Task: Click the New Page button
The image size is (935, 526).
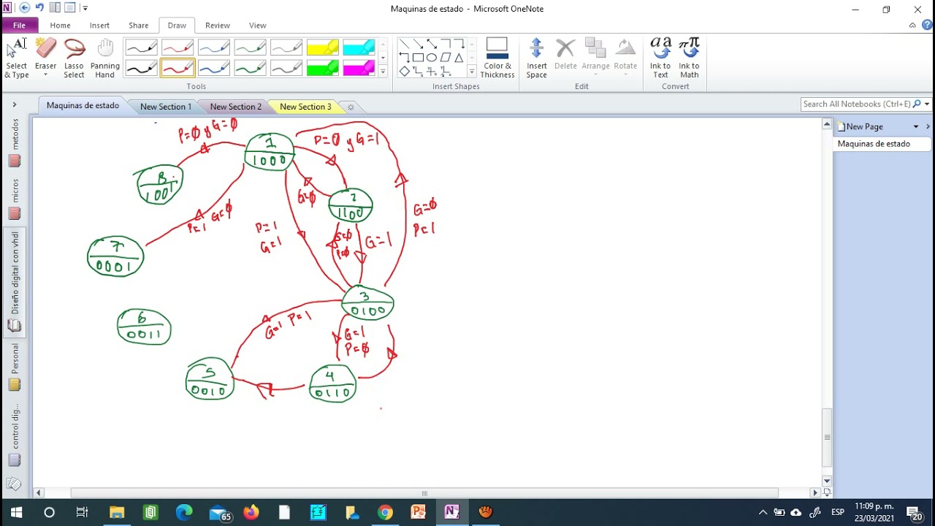Action: point(865,127)
